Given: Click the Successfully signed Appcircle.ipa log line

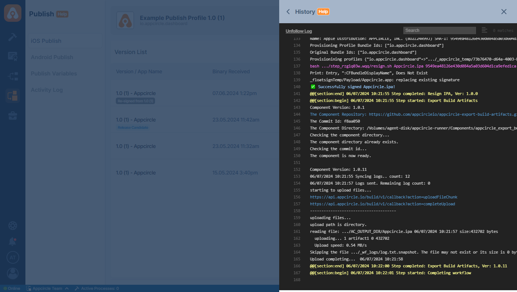Looking at the screenshot, I should (353, 87).
